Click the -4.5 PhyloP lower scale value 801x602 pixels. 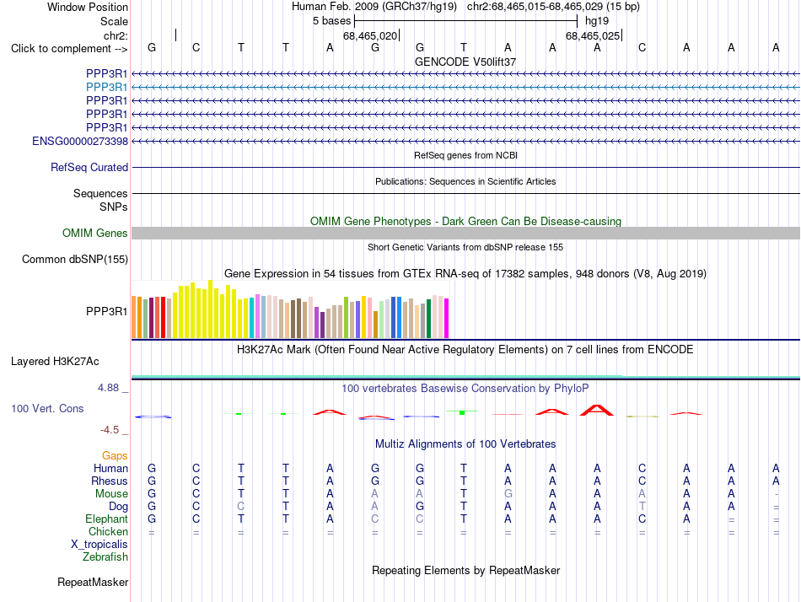pyautogui.click(x=110, y=430)
